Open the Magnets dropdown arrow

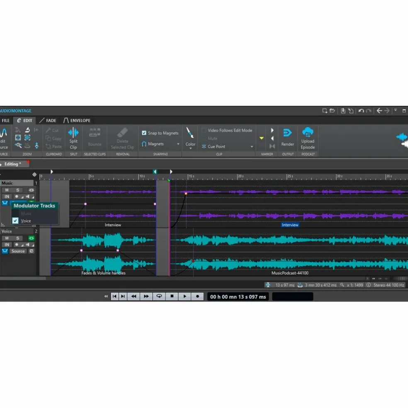(178, 144)
